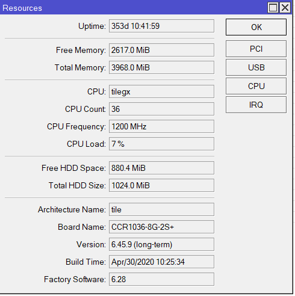Click the Free HDD Space: label

pos(73,168)
